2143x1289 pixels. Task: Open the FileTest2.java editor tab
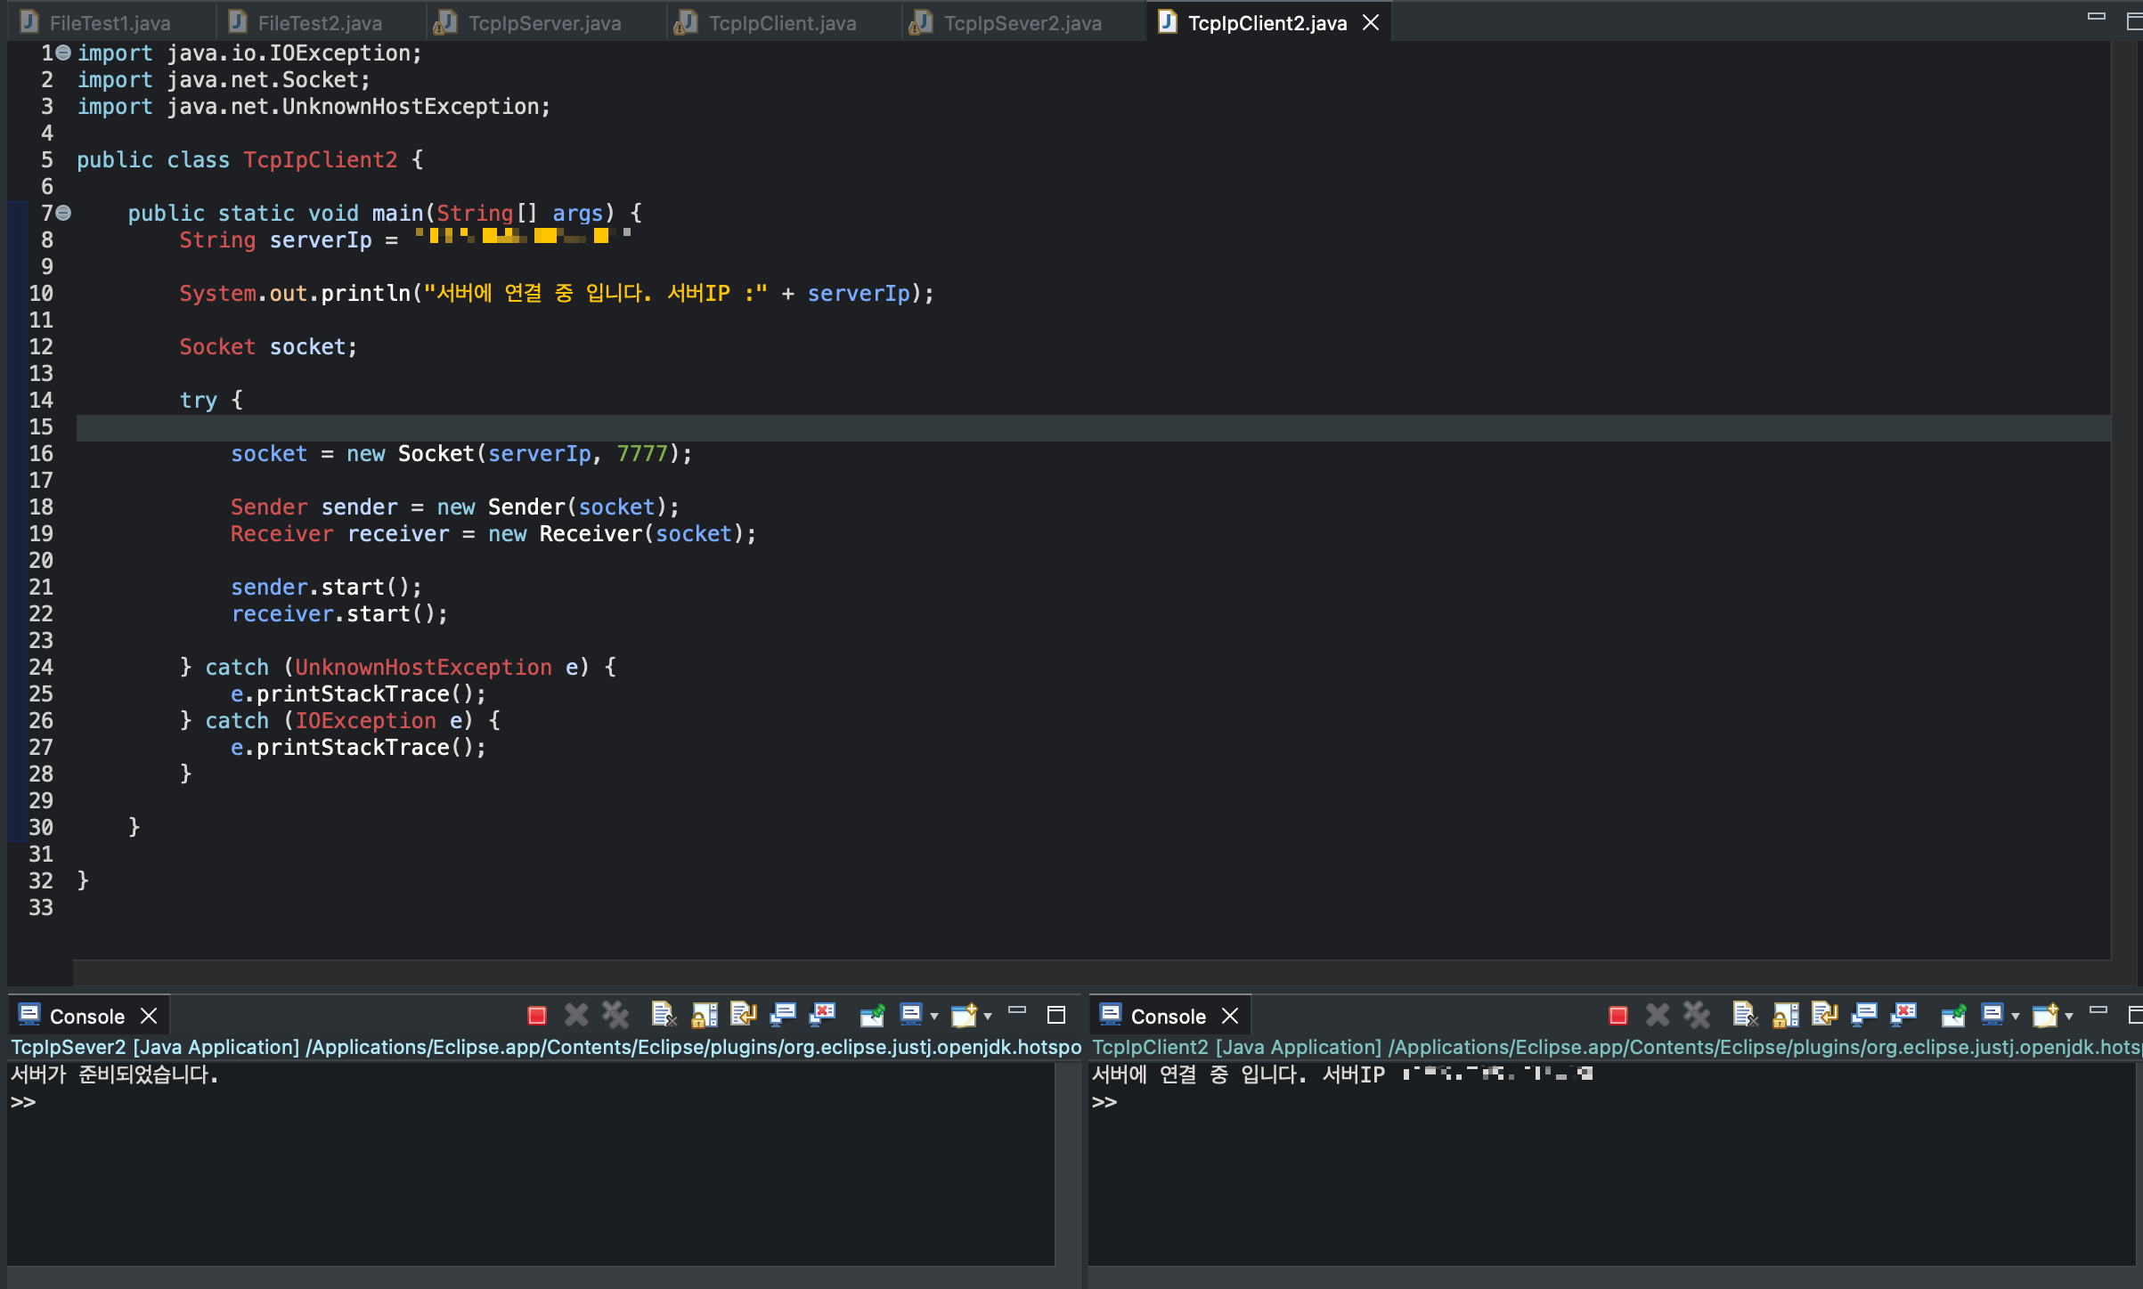pos(319,23)
